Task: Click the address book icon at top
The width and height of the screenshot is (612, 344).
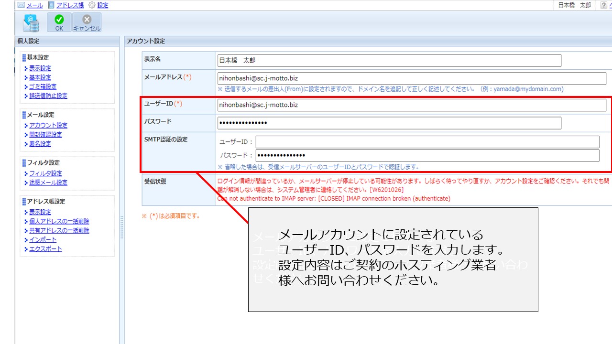Action: 51,5
